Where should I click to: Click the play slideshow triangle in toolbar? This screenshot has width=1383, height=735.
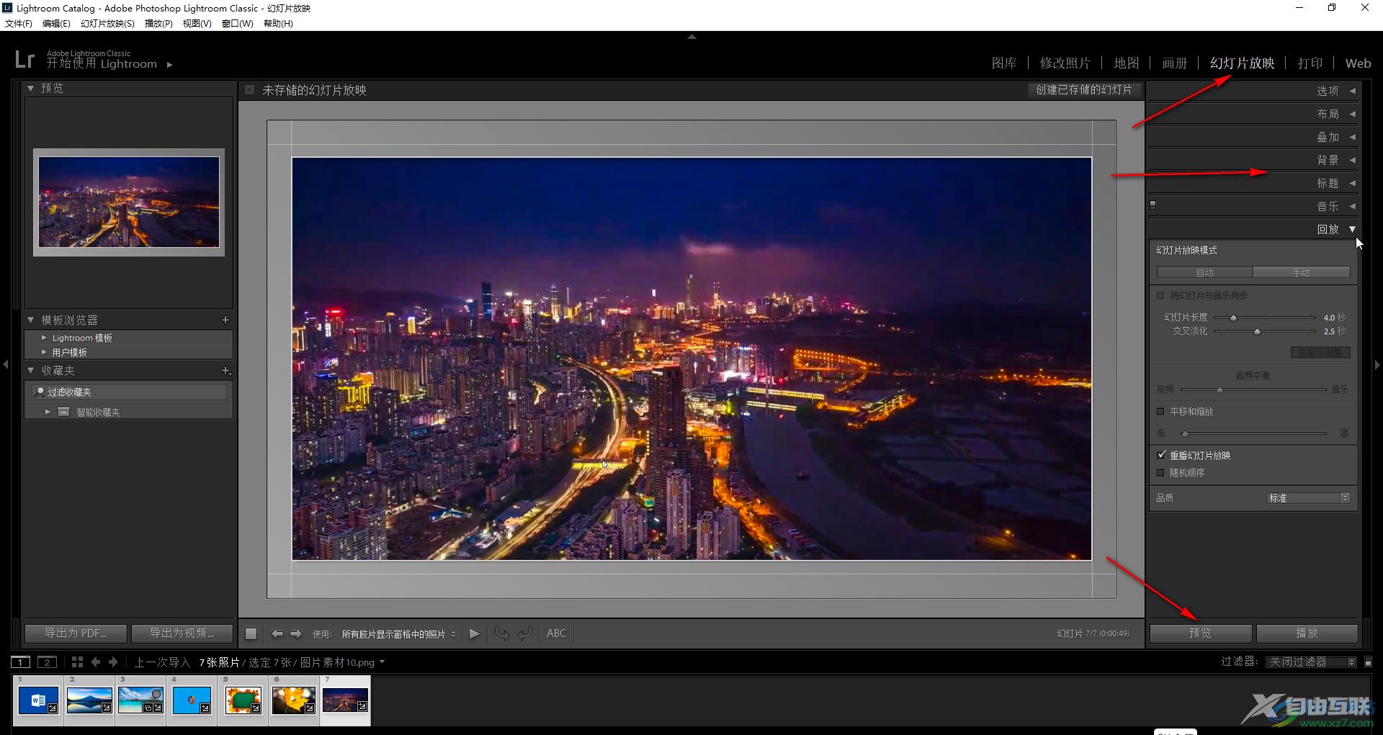474,633
